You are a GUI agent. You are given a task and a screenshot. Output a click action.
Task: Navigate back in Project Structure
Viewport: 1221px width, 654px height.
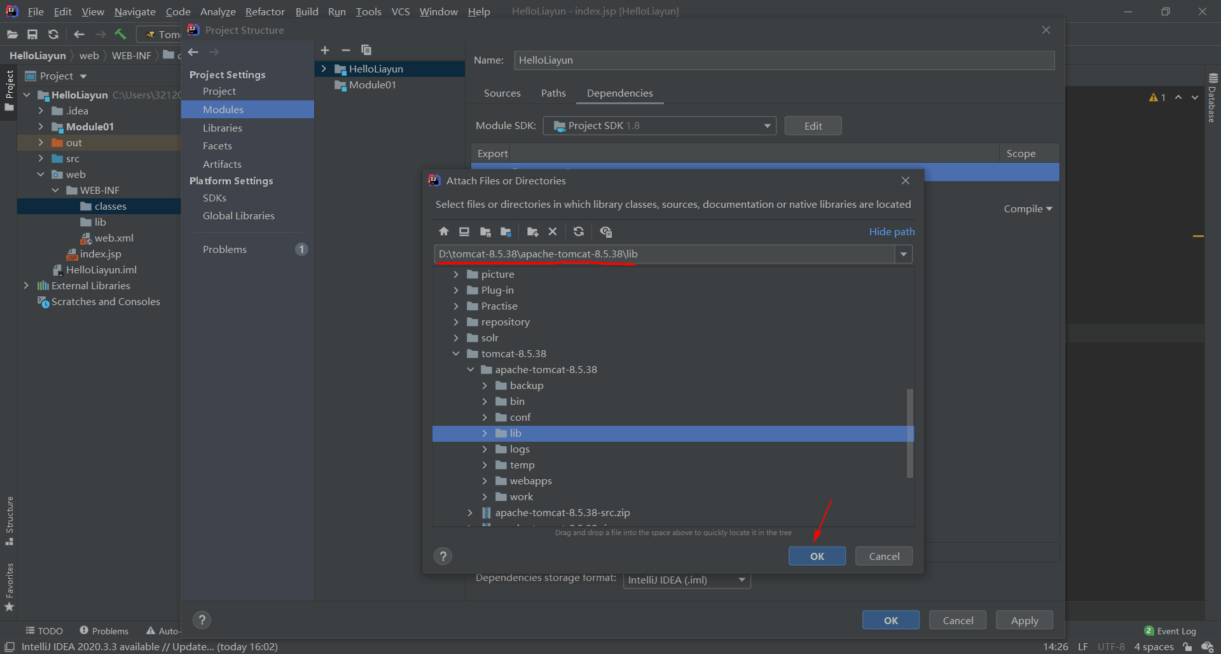(193, 52)
